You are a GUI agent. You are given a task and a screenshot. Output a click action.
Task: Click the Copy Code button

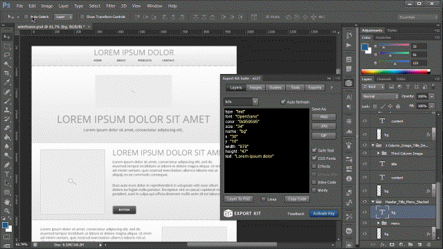point(297,199)
